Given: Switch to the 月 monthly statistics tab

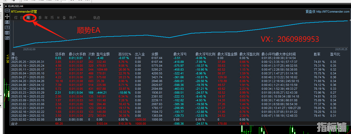Looking at the screenshot, I should coord(34,18).
